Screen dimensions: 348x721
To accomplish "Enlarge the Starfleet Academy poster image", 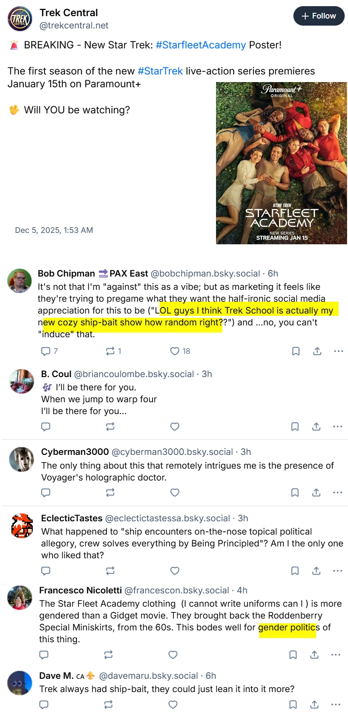I will pos(281,163).
